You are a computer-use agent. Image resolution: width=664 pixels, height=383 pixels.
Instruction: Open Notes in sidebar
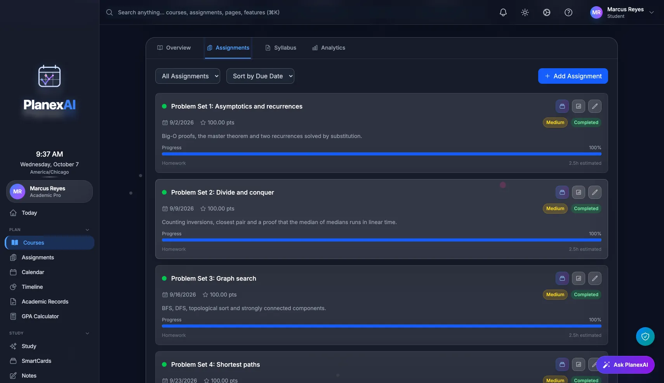click(49, 376)
